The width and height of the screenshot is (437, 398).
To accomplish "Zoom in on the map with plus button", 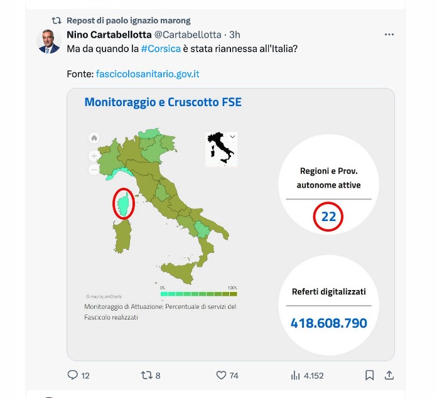I will pyautogui.click(x=94, y=155).
